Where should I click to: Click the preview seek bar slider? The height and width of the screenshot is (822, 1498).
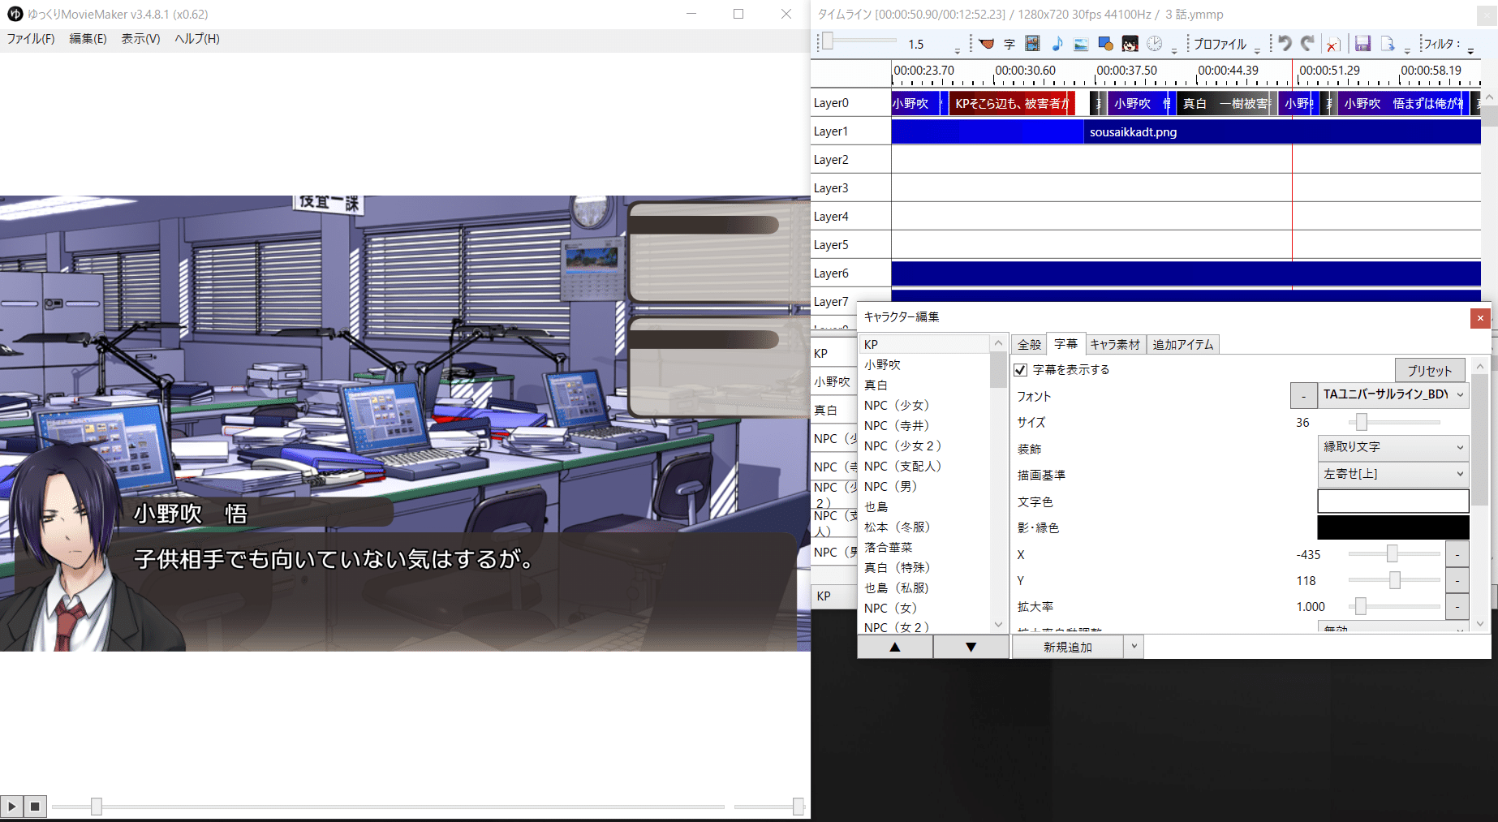(388, 807)
